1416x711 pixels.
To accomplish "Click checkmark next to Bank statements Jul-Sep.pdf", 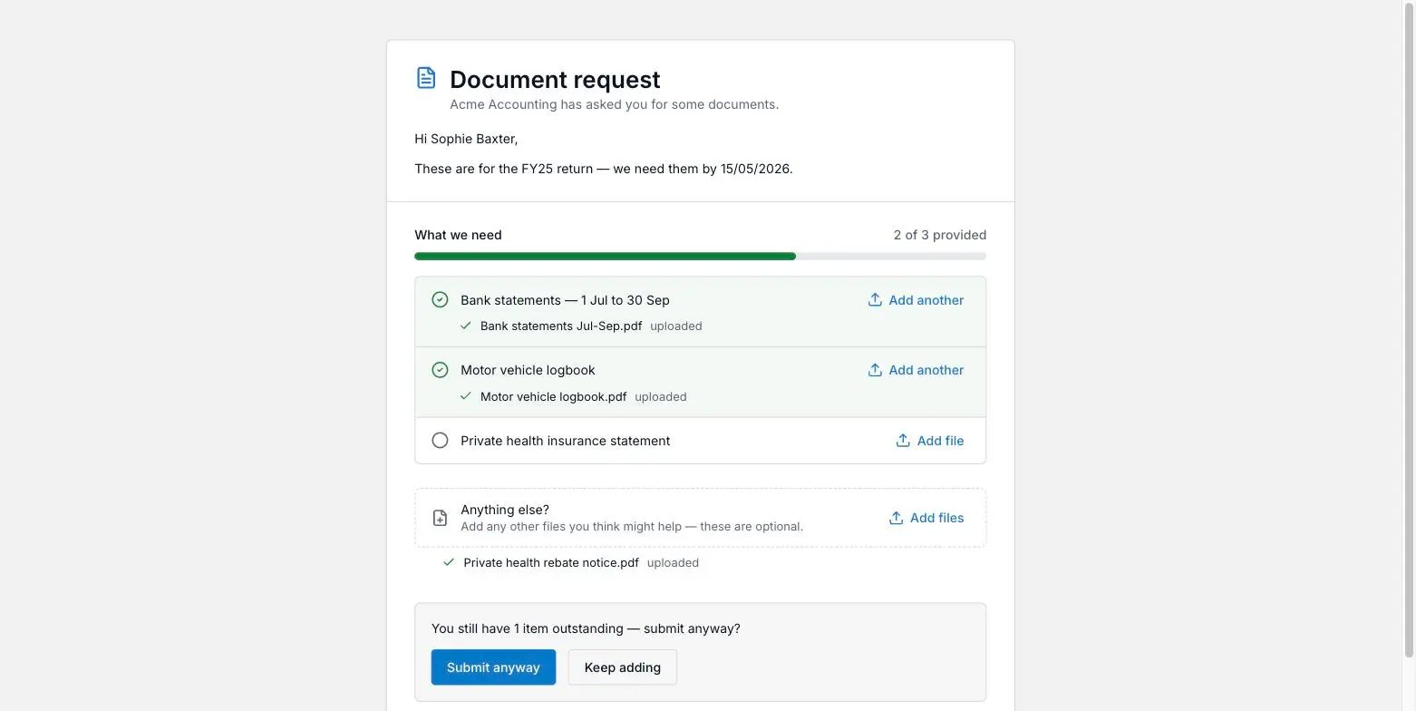I will click(466, 326).
